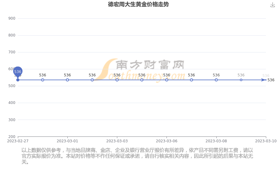Click the x-axis label 2023-03-10

coord(266,141)
